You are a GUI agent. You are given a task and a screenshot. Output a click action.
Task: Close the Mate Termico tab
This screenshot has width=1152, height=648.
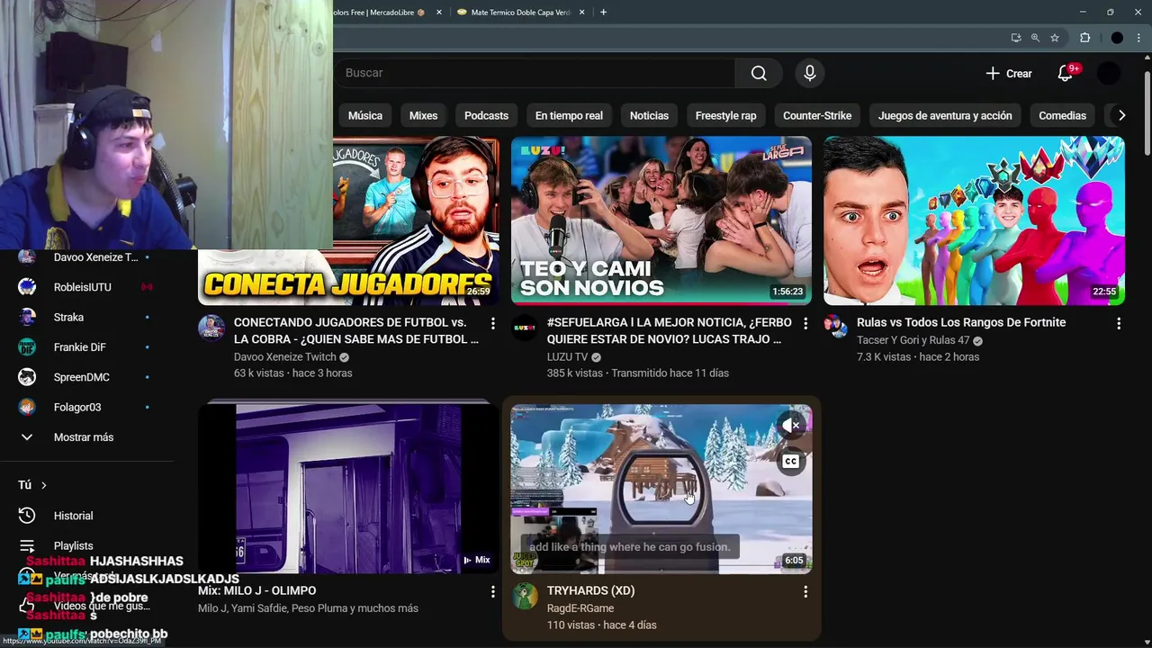tap(582, 12)
